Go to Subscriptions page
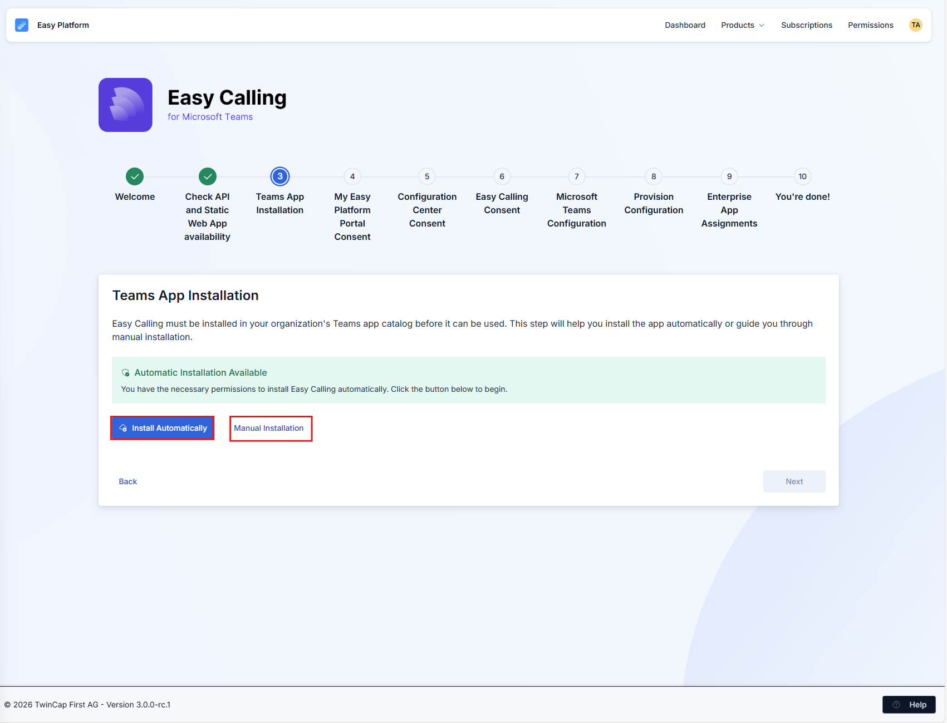Image resolution: width=947 pixels, height=723 pixels. 807,25
